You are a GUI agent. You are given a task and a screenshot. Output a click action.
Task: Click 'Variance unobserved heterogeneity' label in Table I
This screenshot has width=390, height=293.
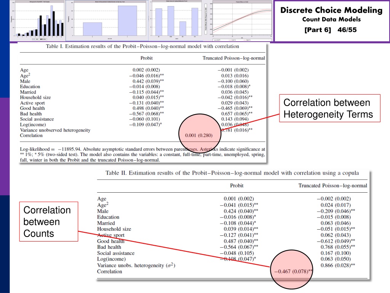click(55, 130)
